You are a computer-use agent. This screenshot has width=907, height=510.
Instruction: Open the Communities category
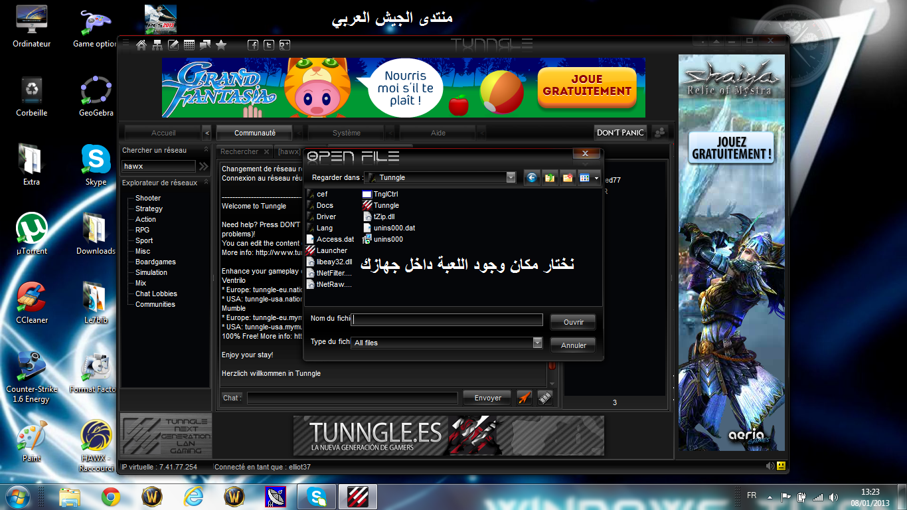coord(155,304)
